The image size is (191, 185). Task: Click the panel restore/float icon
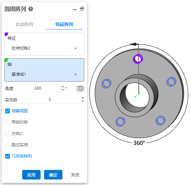[82, 9]
